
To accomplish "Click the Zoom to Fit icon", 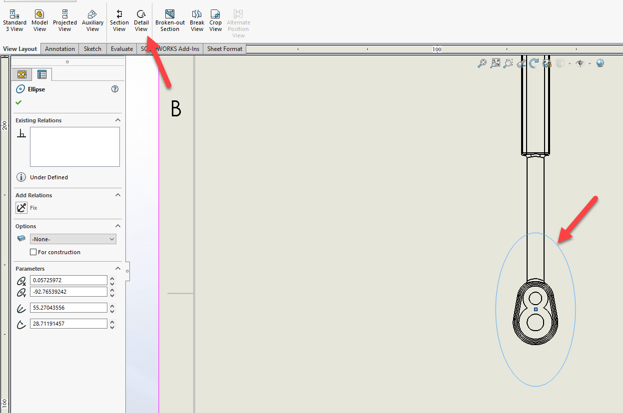I will pos(495,63).
